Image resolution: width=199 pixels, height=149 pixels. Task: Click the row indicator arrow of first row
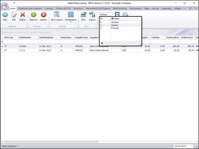point(2,46)
